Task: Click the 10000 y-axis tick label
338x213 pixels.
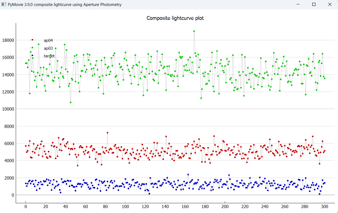Action: point(8,109)
